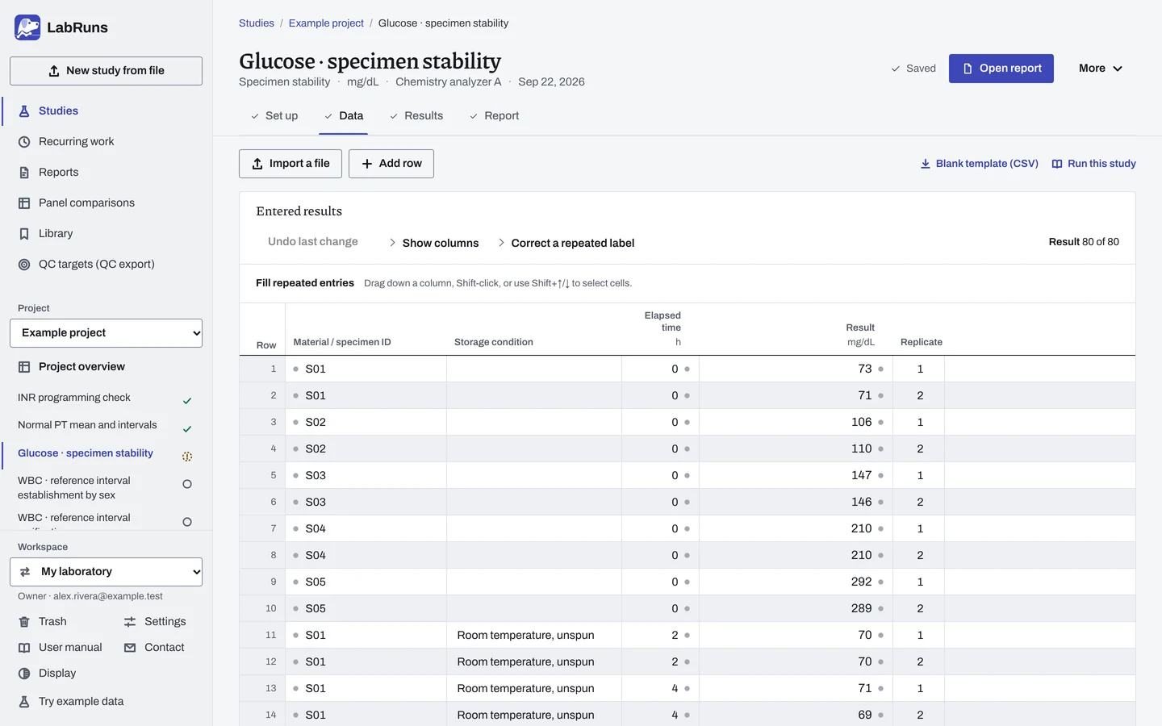The image size is (1162, 726).
Task: Select Glucose specimen stability in sidebar
Action: [105, 453]
